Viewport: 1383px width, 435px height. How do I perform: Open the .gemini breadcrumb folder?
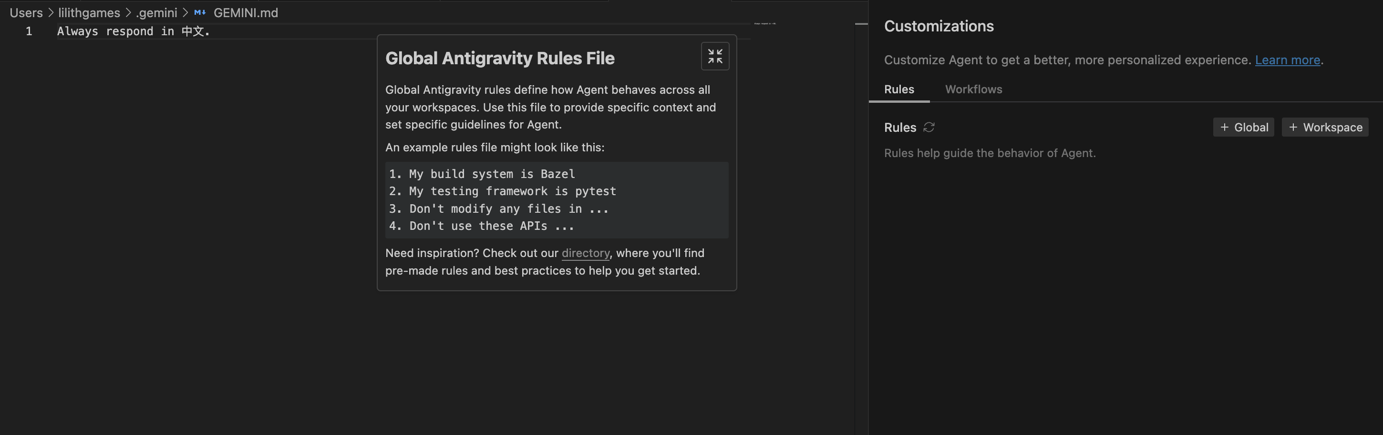(156, 13)
